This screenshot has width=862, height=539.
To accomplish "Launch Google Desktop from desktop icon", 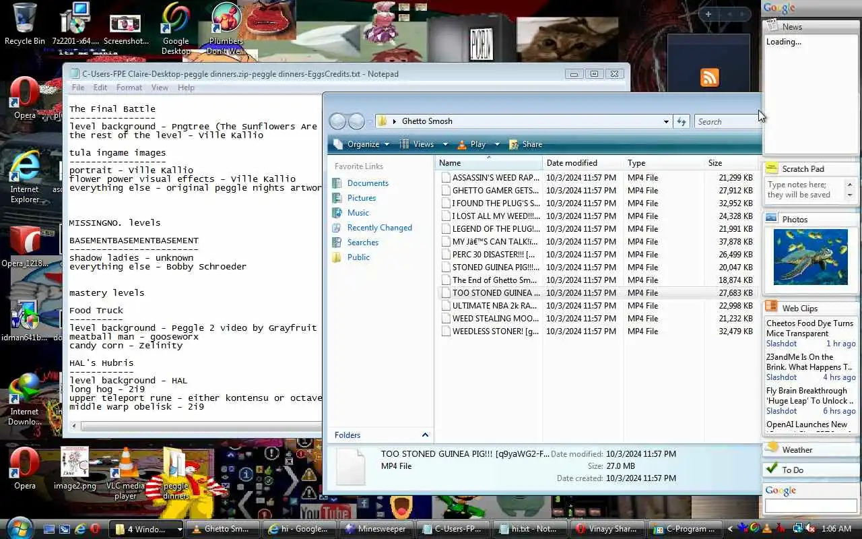I will (176, 28).
